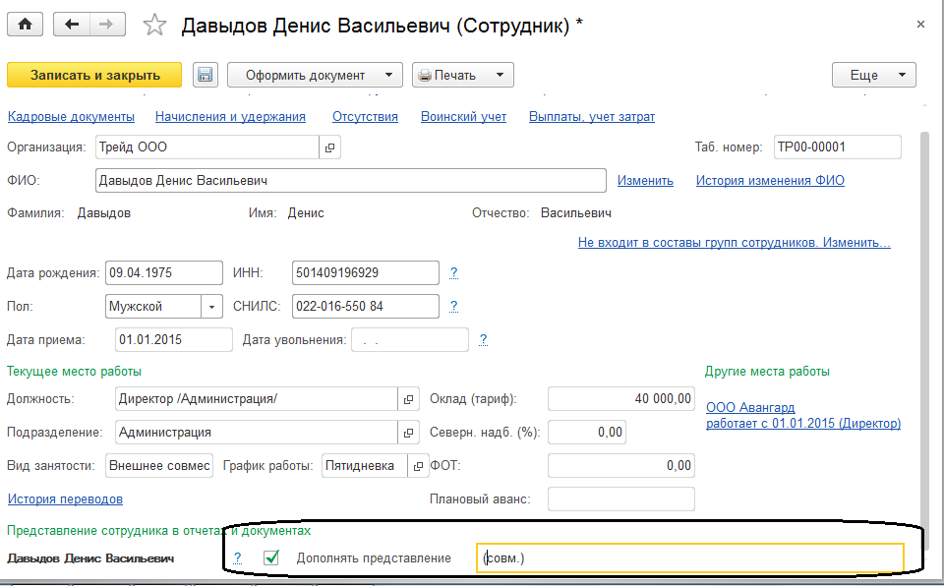Go back using the left arrow
Screen dimensions: 944x586
click(x=72, y=26)
